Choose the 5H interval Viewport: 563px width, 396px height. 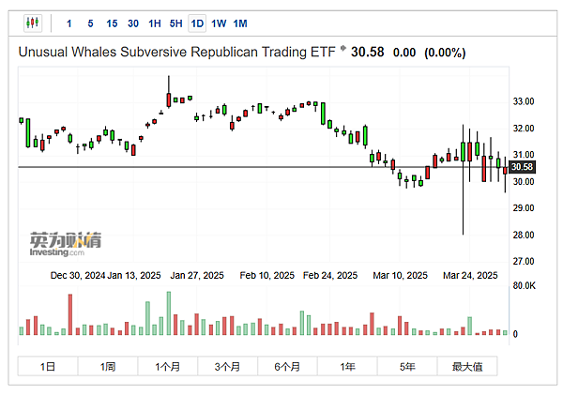[x=176, y=23]
